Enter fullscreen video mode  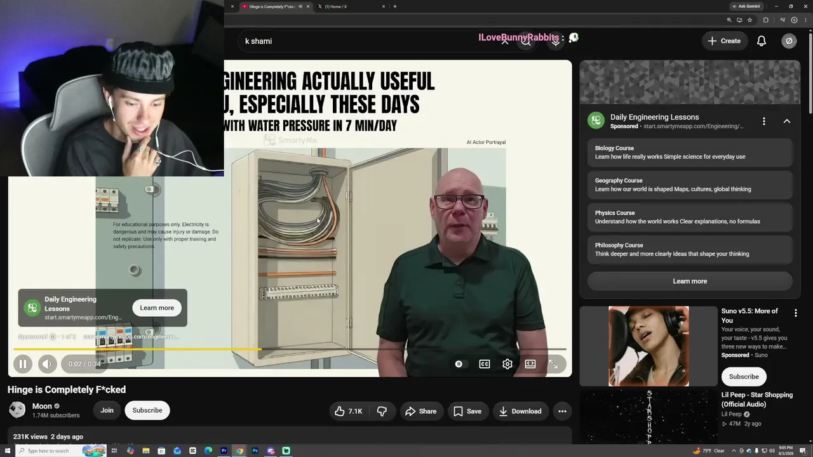tap(553, 364)
